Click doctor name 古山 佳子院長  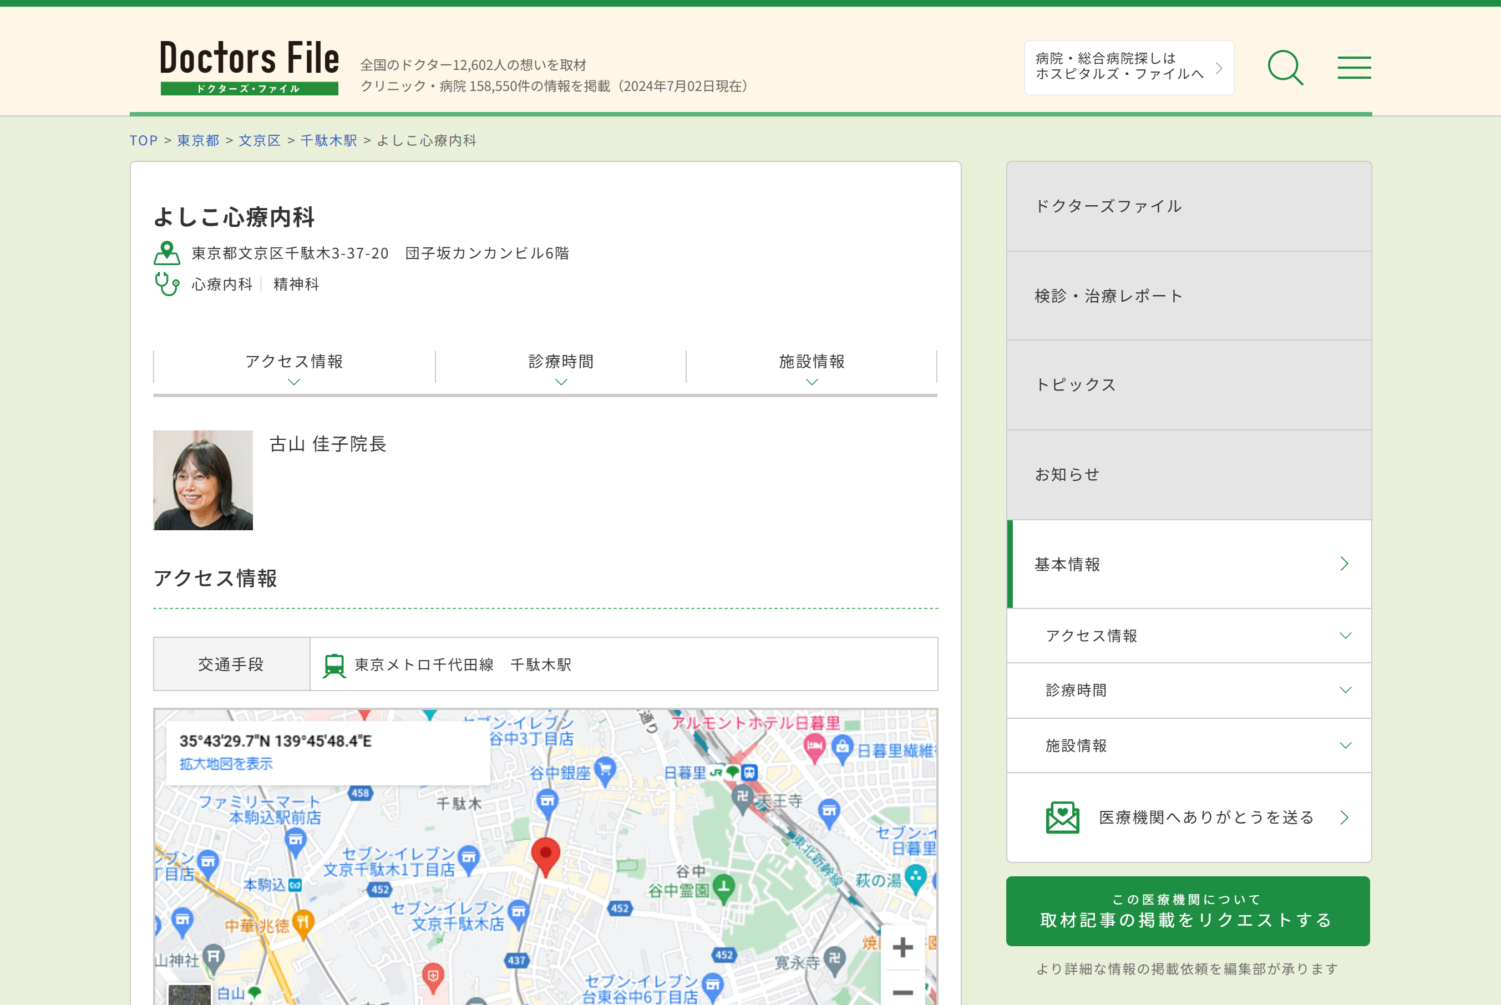327,444
